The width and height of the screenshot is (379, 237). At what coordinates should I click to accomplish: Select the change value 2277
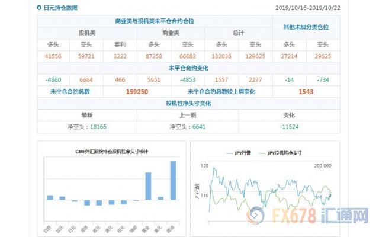tap(255, 80)
